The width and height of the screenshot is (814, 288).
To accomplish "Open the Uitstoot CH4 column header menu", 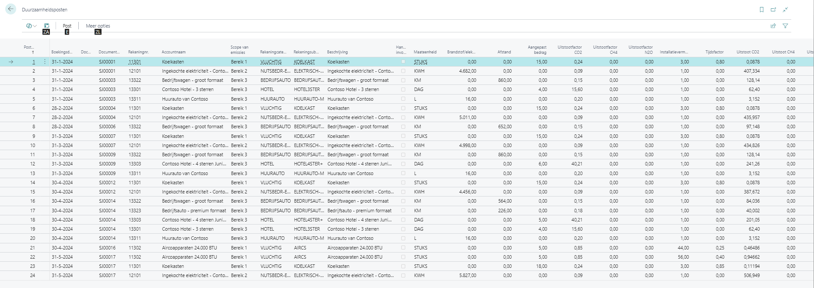I will click(783, 52).
